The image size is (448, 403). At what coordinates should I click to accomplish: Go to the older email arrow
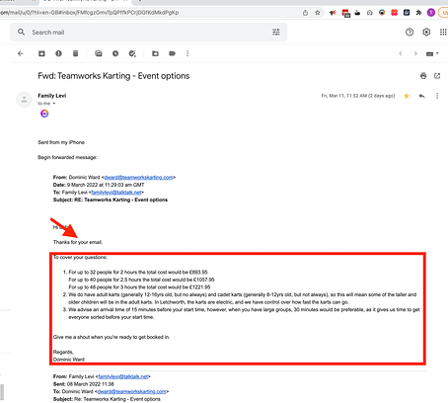pos(415,53)
